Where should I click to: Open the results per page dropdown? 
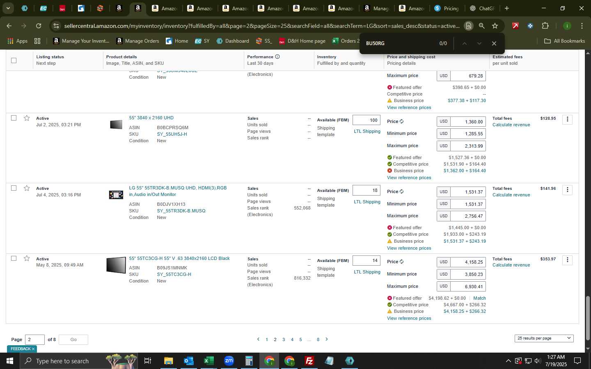544,338
